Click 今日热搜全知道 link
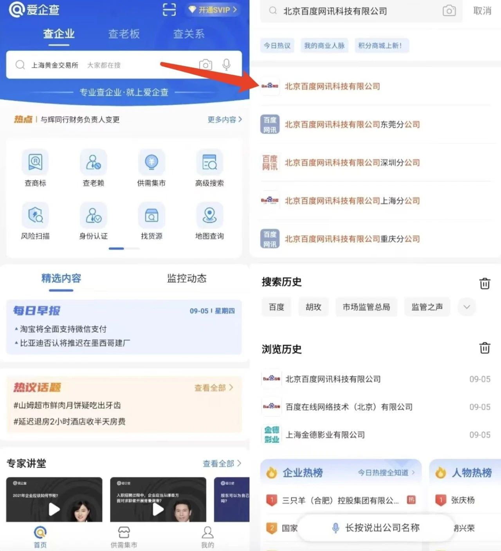 click(386, 472)
